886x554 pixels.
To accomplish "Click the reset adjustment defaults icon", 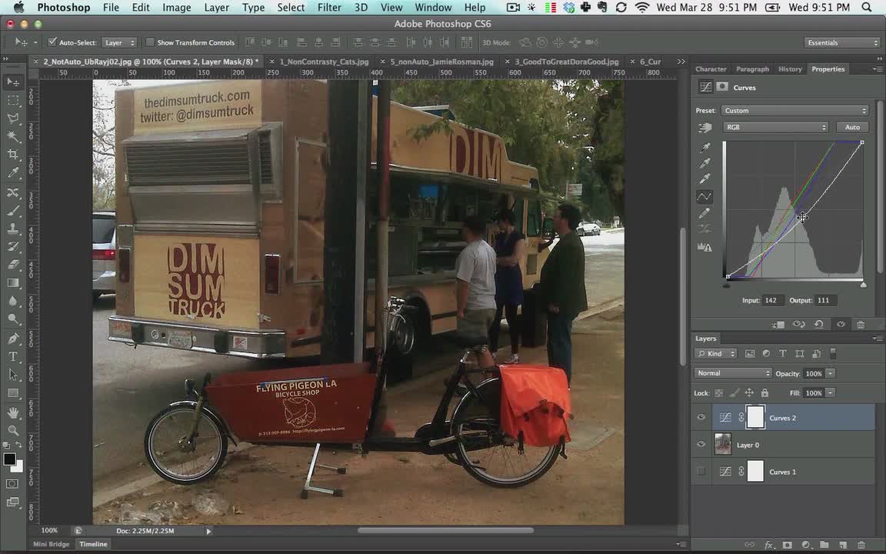I will 819,325.
